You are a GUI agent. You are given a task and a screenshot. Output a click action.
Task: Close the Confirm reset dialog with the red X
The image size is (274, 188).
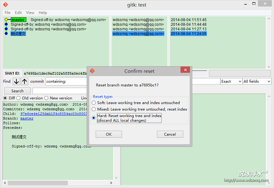tap(185, 70)
